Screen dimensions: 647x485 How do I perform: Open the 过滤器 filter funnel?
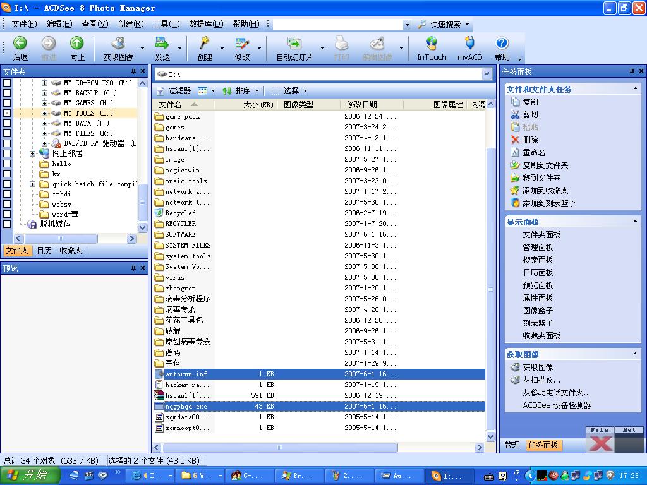(160, 91)
